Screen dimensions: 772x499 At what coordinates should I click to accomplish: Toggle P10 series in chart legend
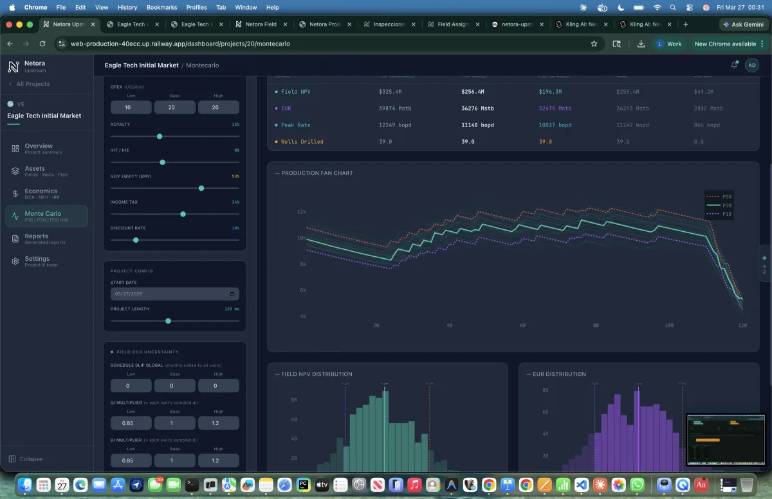tap(719, 214)
